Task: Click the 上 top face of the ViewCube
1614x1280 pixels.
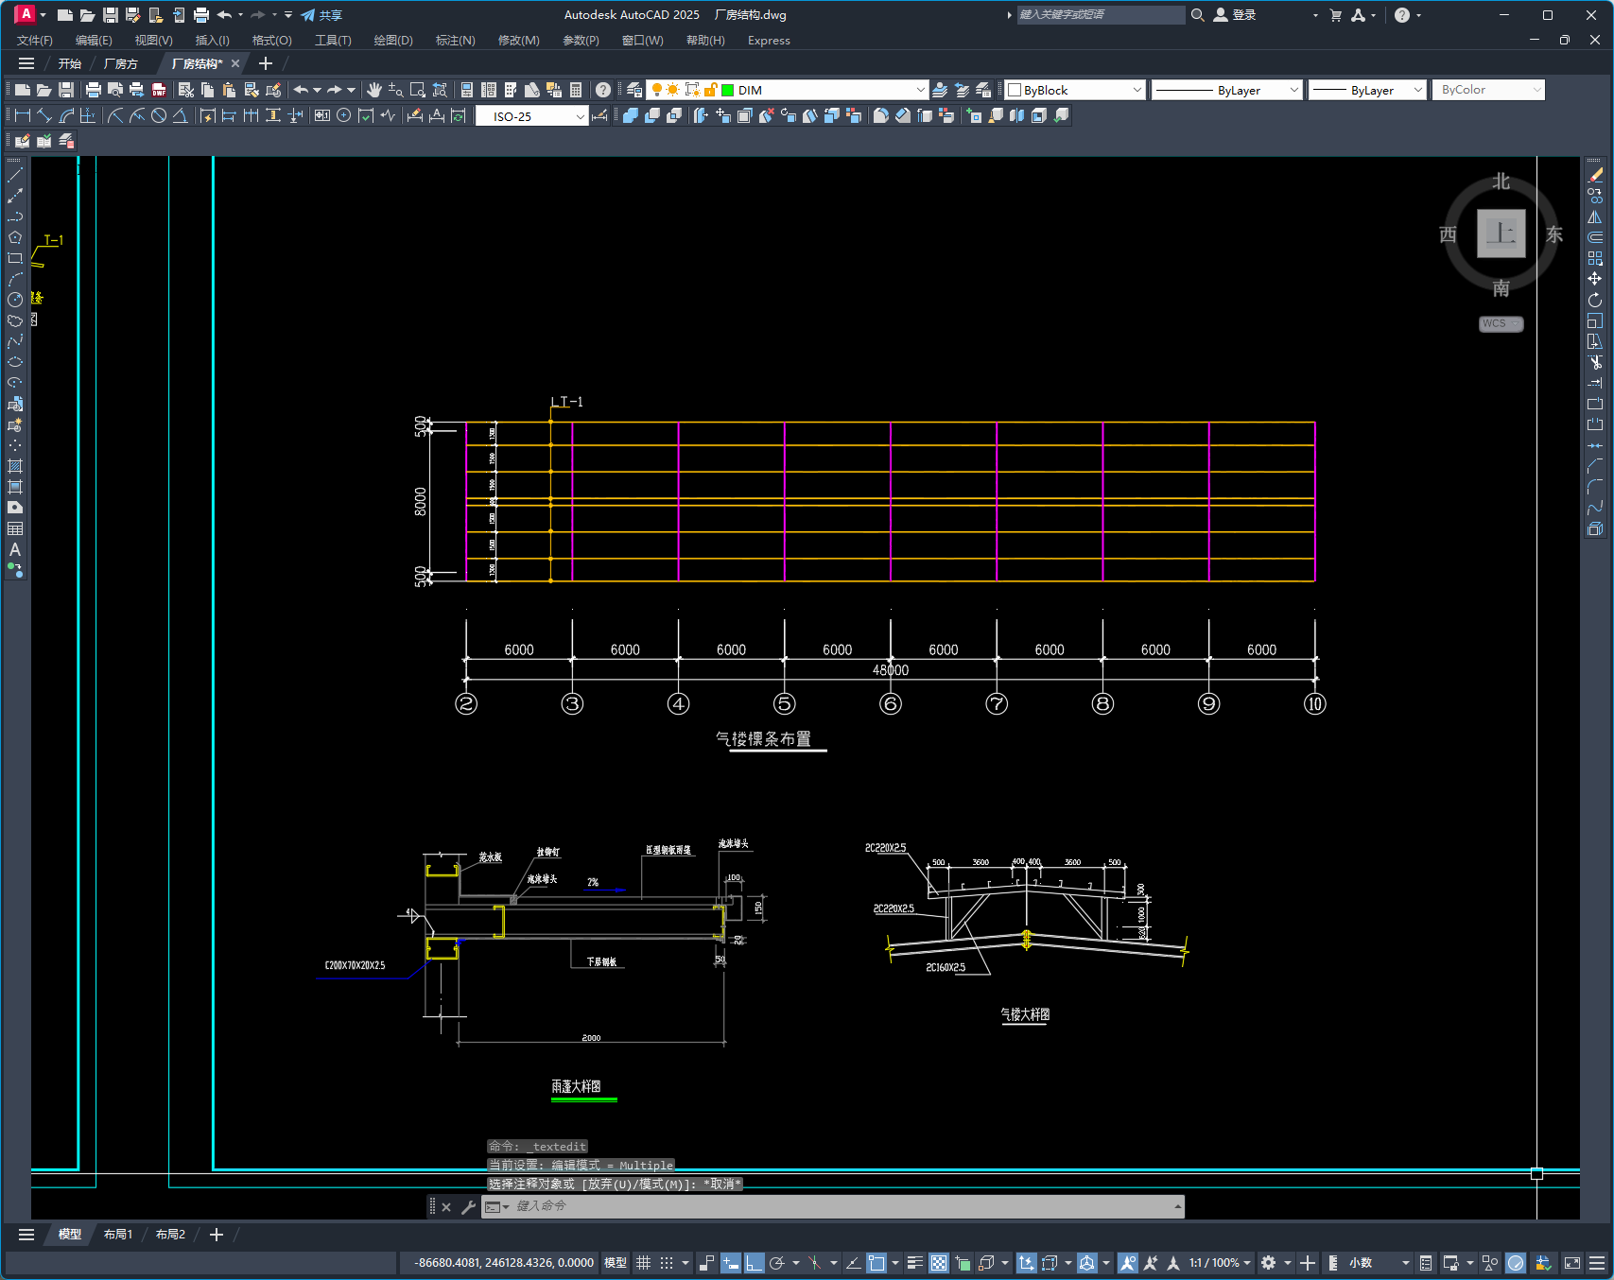Action: tap(1501, 233)
